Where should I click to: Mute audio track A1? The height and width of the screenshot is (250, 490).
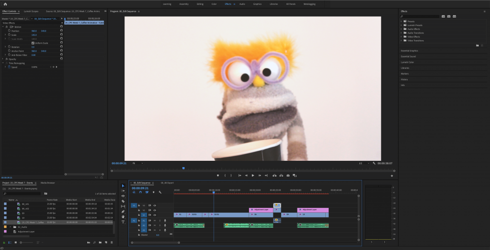[155, 221]
